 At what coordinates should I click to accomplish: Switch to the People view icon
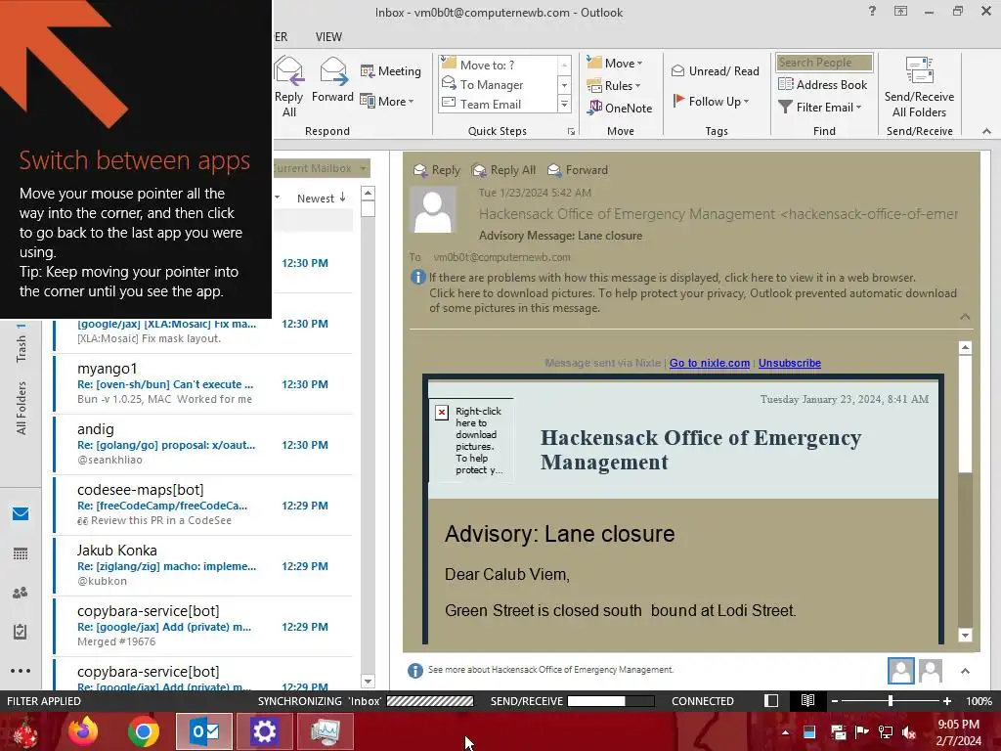click(21, 593)
